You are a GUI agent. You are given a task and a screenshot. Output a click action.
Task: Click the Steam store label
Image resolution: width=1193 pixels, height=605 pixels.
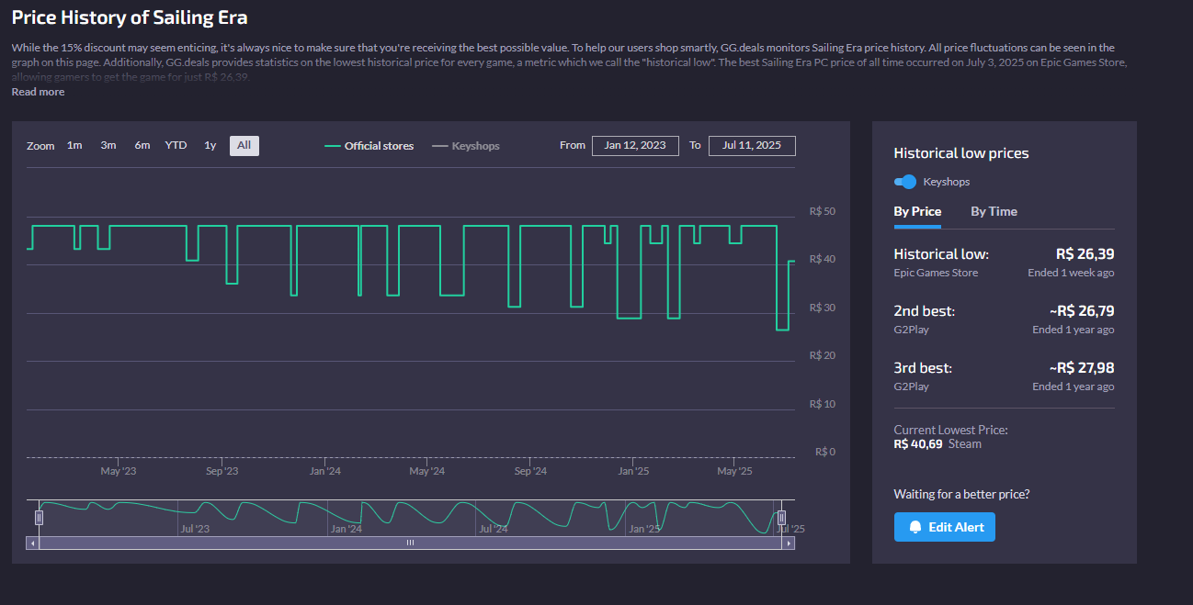coord(965,444)
